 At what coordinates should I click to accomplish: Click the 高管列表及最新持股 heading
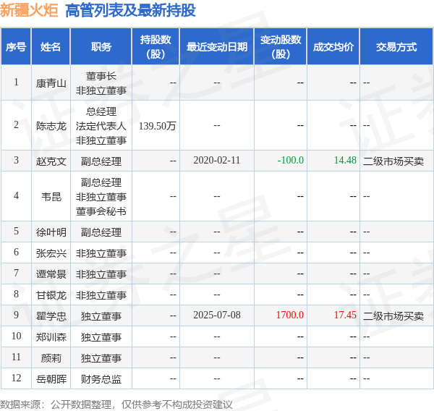(130, 11)
